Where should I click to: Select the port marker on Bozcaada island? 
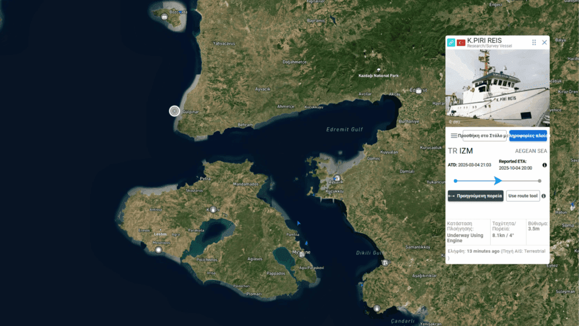click(165, 17)
